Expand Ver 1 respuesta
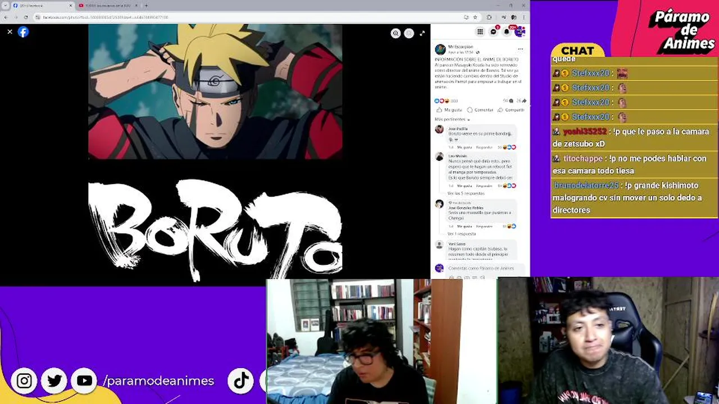 click(462, 234)
